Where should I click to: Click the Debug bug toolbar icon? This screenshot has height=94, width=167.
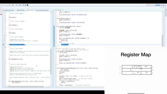click(16, 5)
